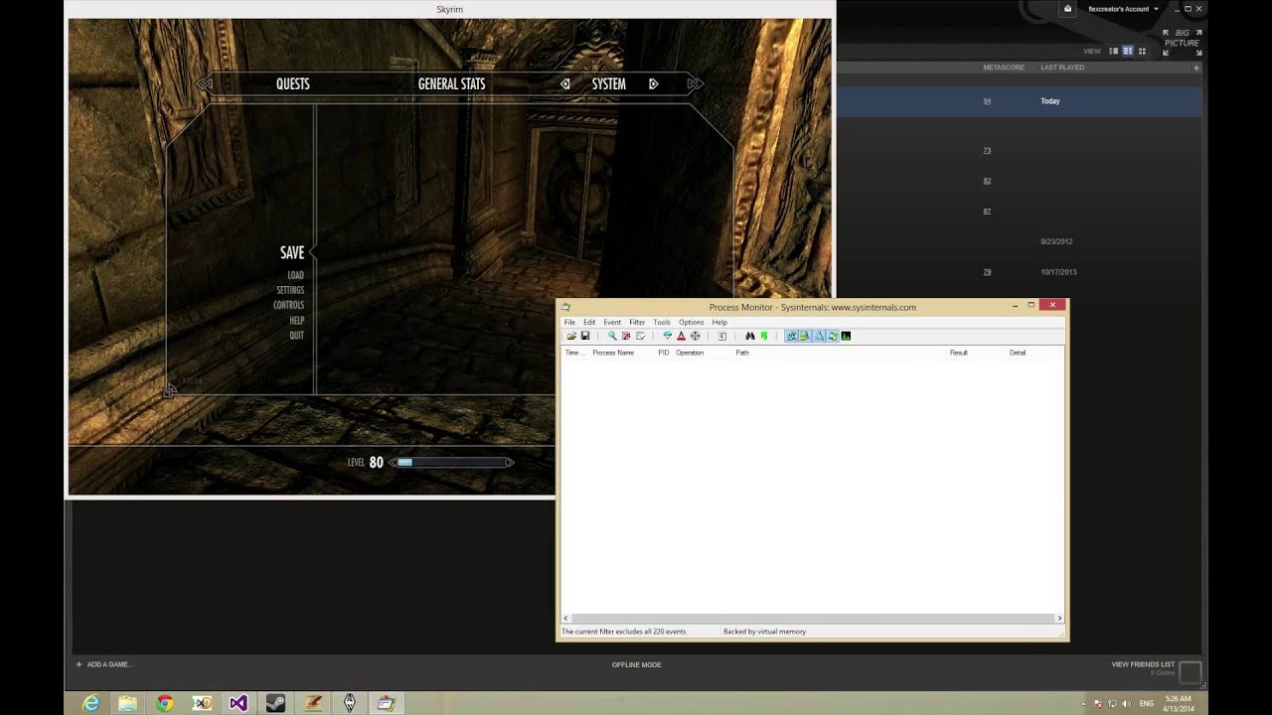Click the Include process crosshair target icon
This screenshot has height=715, width=1272.
tap(695, 336)
